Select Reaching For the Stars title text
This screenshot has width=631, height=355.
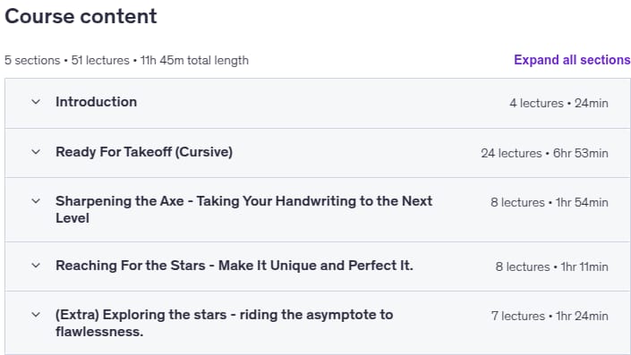(x=234, y=266)
